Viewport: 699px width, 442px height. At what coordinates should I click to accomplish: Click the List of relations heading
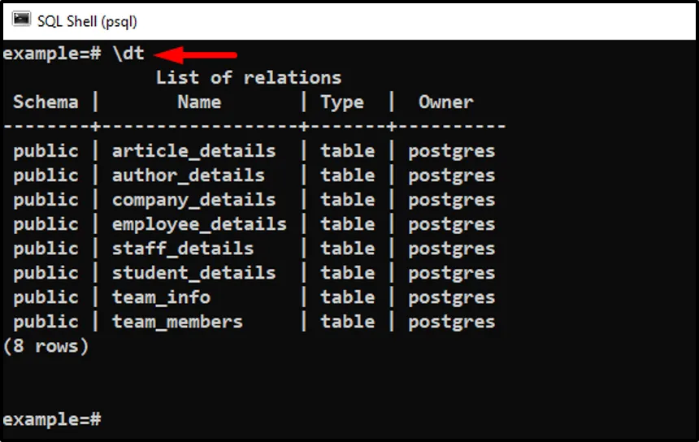click(248, 78)
